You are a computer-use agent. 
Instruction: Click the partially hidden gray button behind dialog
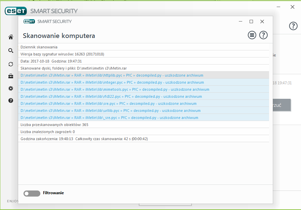(x=282, y=105)
